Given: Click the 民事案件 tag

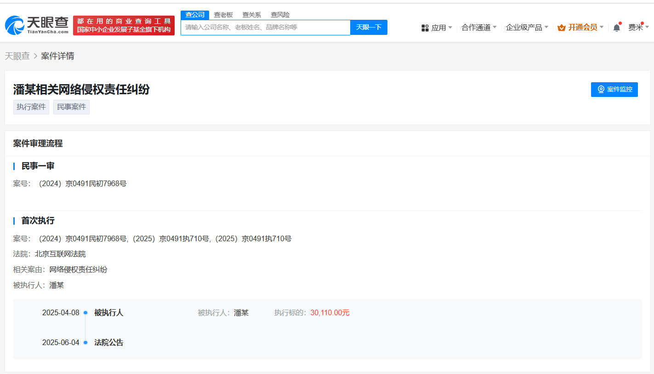Looking at the screenshot, I should pos(71,107).
